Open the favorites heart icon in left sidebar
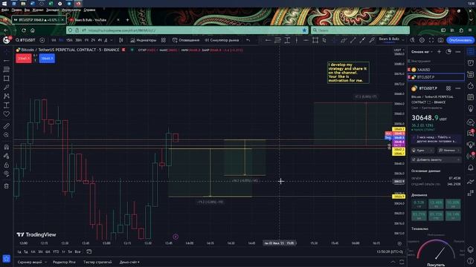This screenshot has height=267, width=476. [6, 113]
